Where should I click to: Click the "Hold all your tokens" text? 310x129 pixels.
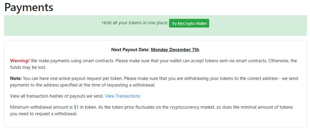click(135, 23)
